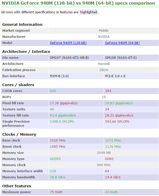
Task: Click '1176 MHz' boost clock value
Action: (113, 147)
